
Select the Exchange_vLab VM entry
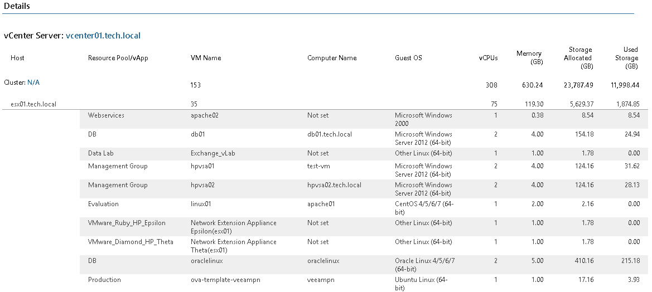click(x=212, y=153)
